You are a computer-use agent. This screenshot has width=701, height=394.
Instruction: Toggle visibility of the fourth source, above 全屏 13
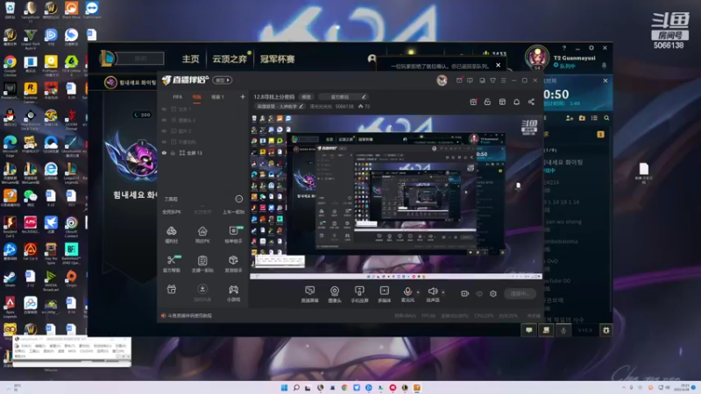[164, 142]
